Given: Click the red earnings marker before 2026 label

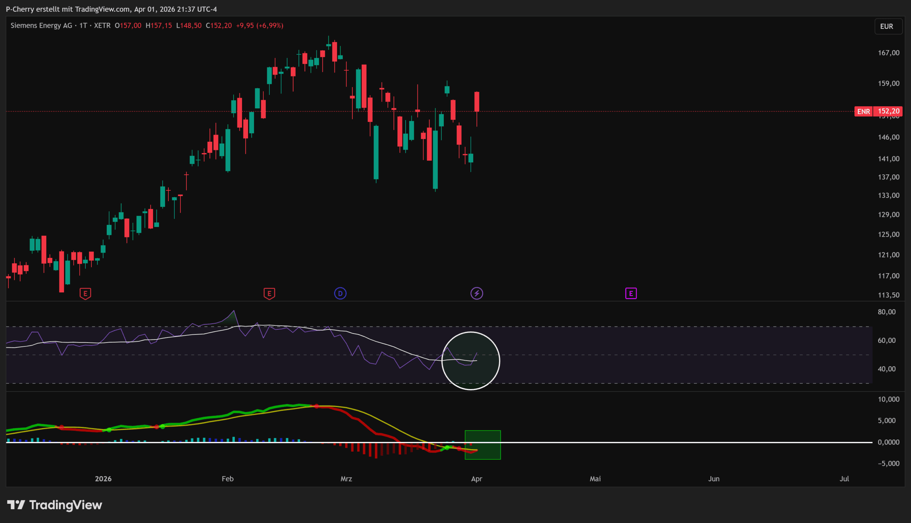Looking at the screenshot, I should coord(85,293).
